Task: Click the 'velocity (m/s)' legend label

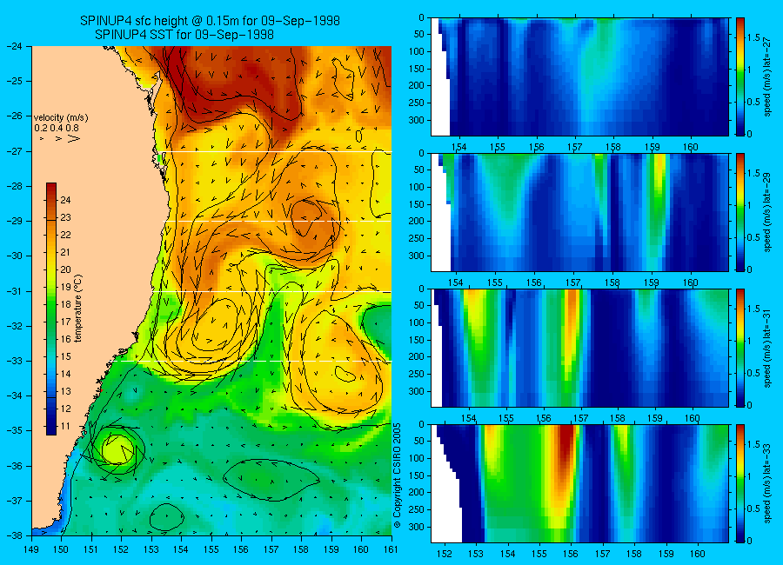Action: [61, 118]
